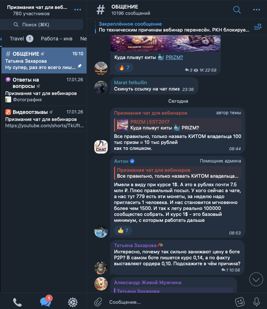The image size is (267, 309).
Task: Click the Сообщение message input field
Action: (x=170, y=302)
